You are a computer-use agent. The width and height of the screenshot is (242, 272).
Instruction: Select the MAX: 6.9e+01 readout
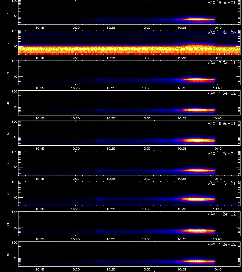tap(221, 124)
